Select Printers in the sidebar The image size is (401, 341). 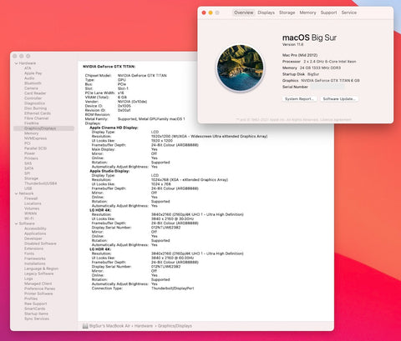pos(31,158)
